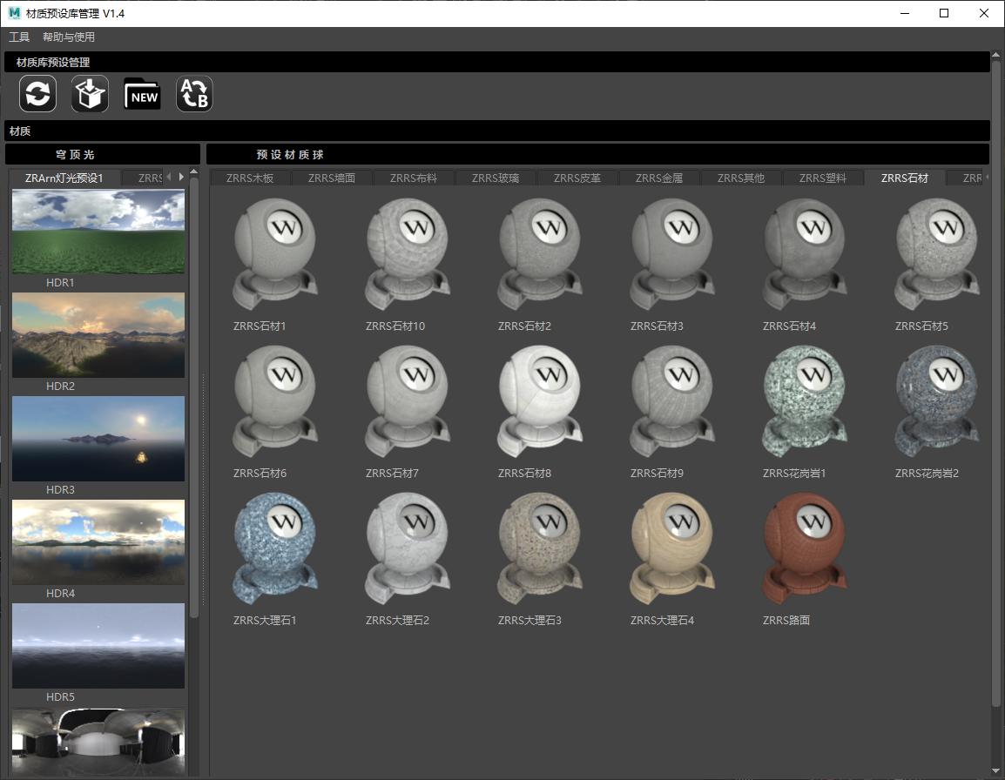Screen dimensions: 1005x780
Task: Switch to the ZRRS木板 tab
Action: [x=249, y=178]
